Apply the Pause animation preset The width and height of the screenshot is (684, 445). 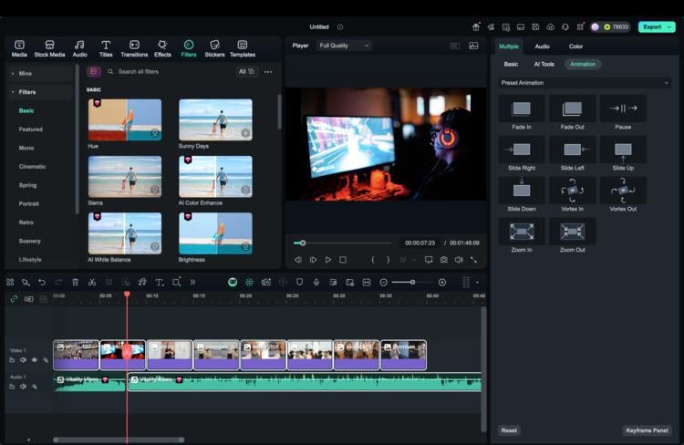point(623,109)
